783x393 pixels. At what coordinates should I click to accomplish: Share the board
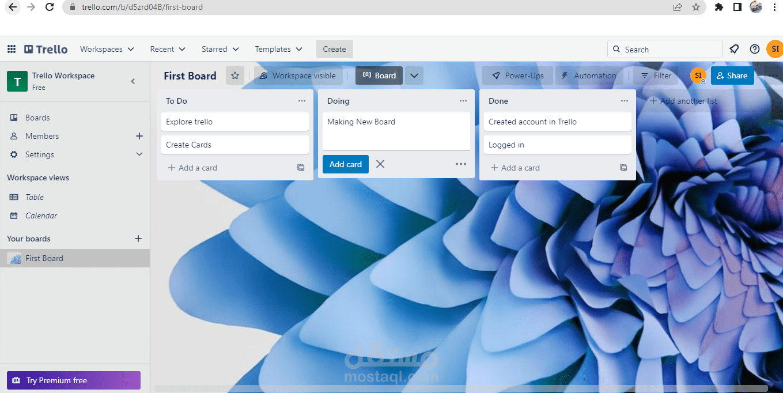coord(732,75)
